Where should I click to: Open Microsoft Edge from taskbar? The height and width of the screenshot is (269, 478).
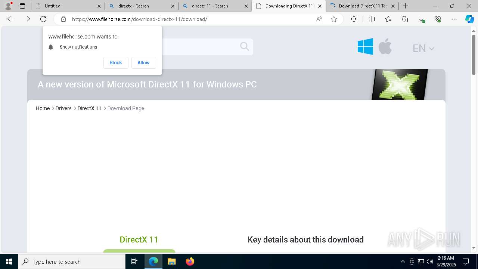(153, 262)
